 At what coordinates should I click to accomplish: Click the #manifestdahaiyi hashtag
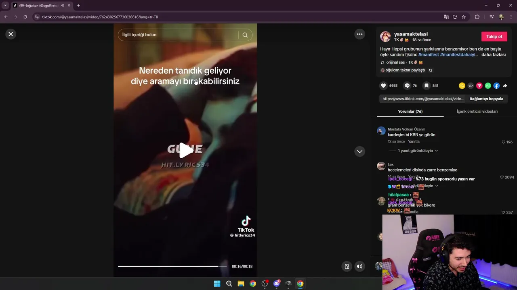(x=459, y=55)
